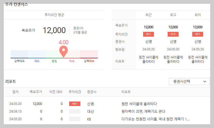Click 신영 brokerage in 24.05.20 row

(90, 104)
